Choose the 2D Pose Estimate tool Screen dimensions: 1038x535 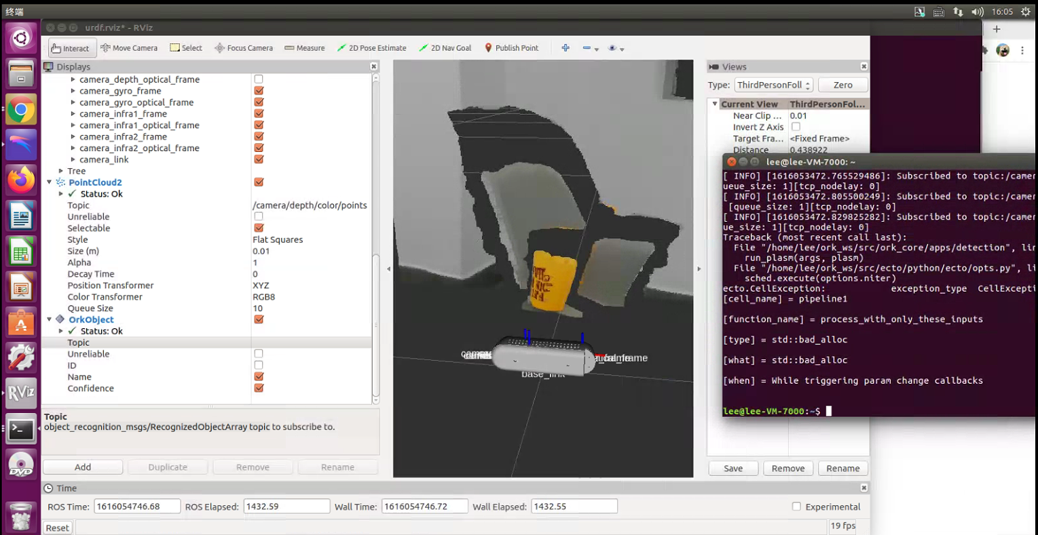[371, 48]
